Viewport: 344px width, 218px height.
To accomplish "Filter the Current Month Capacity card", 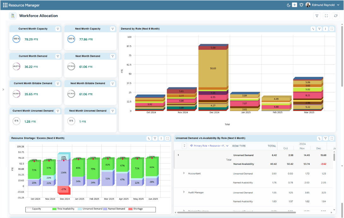I will [58, 29].
